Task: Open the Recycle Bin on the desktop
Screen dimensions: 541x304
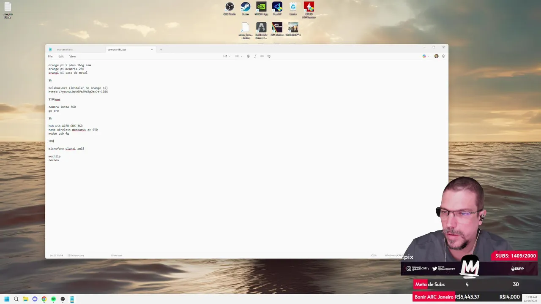Action: 293,9
